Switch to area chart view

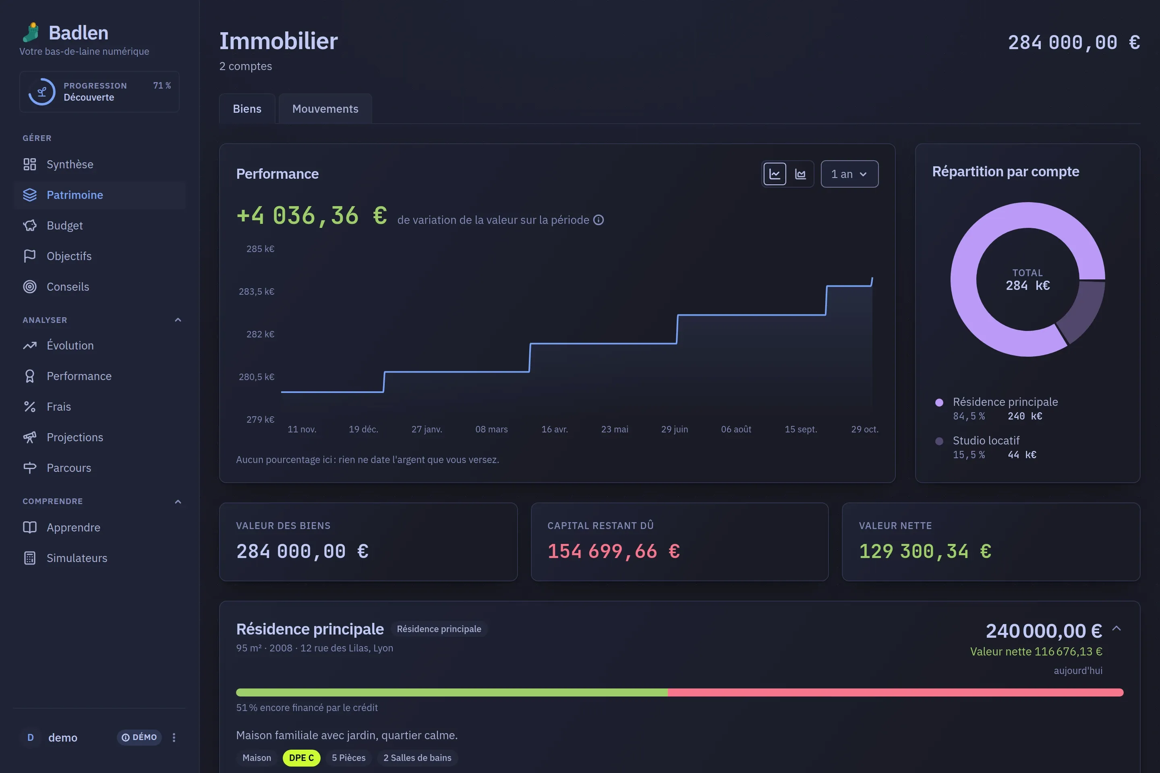(x=800, y=174)
